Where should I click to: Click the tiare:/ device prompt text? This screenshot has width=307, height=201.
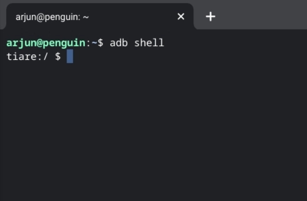(x=27, y=56)
